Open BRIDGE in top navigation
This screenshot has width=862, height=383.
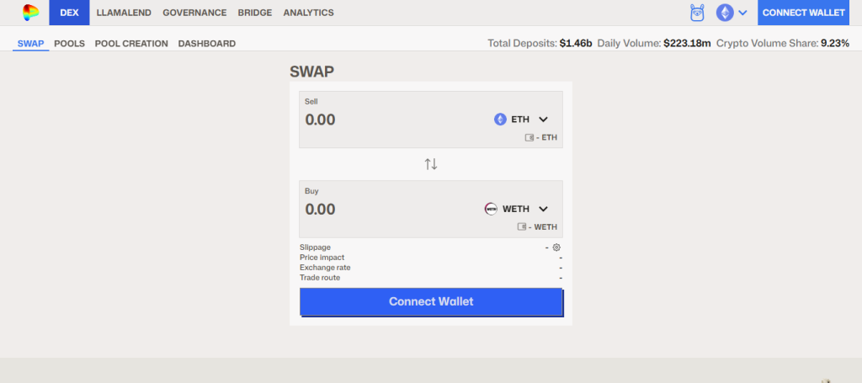coord(255,13)
